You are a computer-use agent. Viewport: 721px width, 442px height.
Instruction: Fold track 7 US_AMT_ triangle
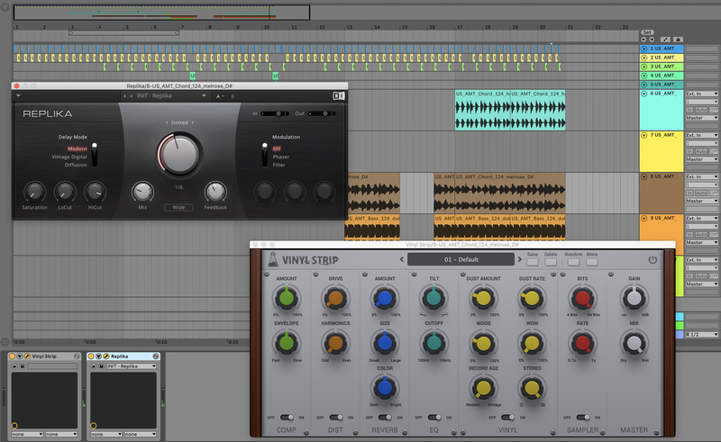point(643,135)
